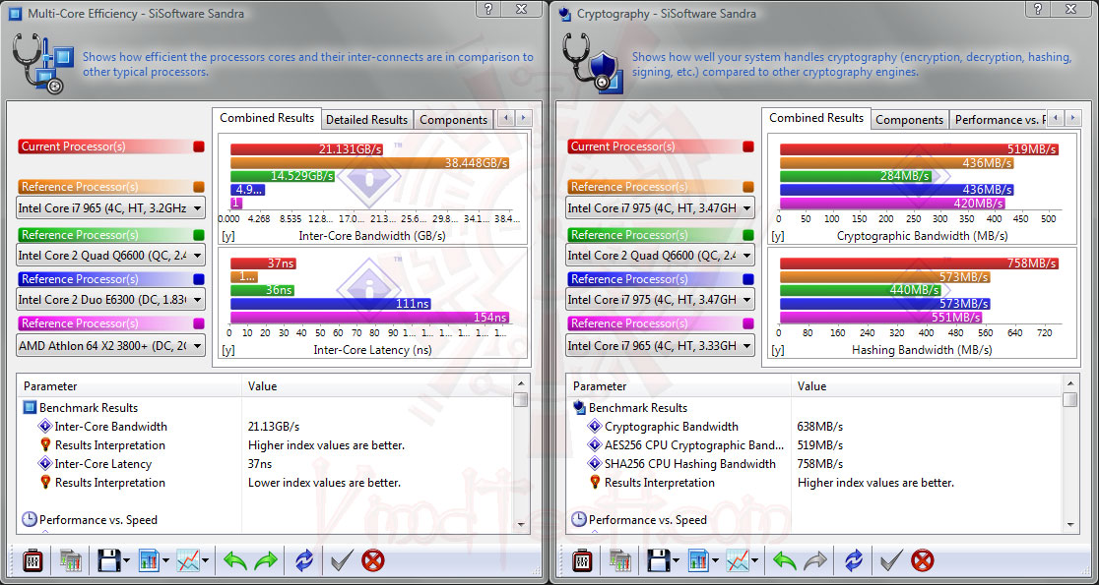This screenshot has width=1099, height=585.
Task: Switch to Components tab in Cryptography
Action: click(x=910, y=120)
